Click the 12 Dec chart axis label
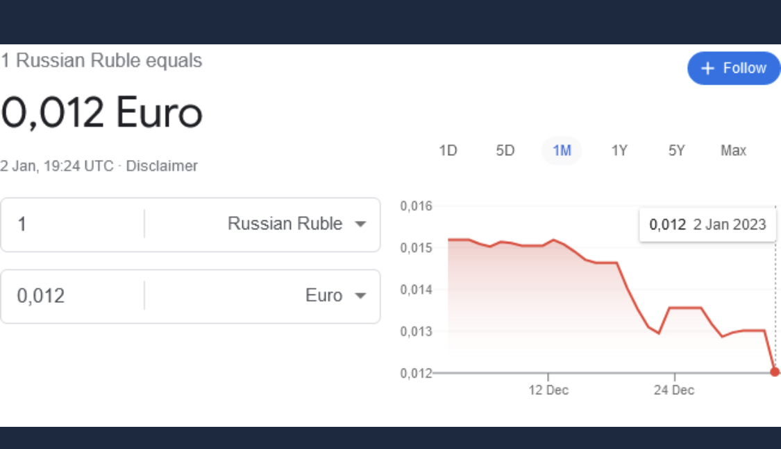This screenshot has width=781, height=449. pos(548,390)
